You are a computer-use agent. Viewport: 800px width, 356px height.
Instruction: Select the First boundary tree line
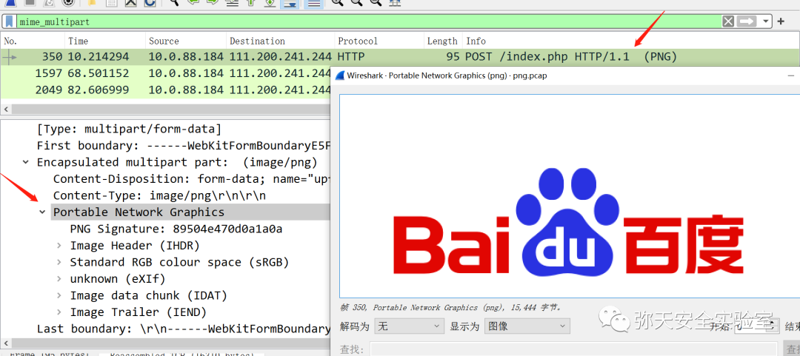click(x=184, y=146)
